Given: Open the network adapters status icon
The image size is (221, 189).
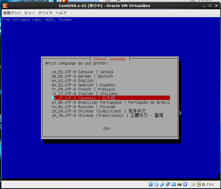Looking at the screenshot, I should 168,184.
